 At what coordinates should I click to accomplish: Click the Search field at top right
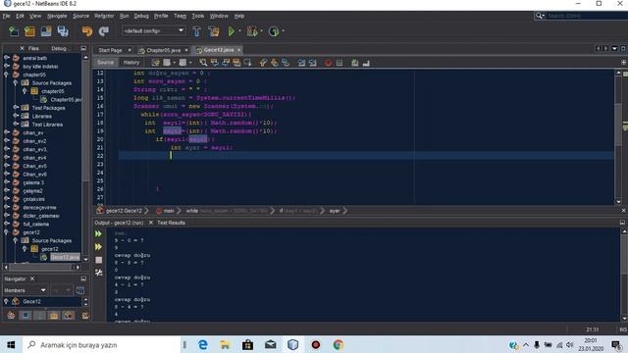tap(581, 16)
